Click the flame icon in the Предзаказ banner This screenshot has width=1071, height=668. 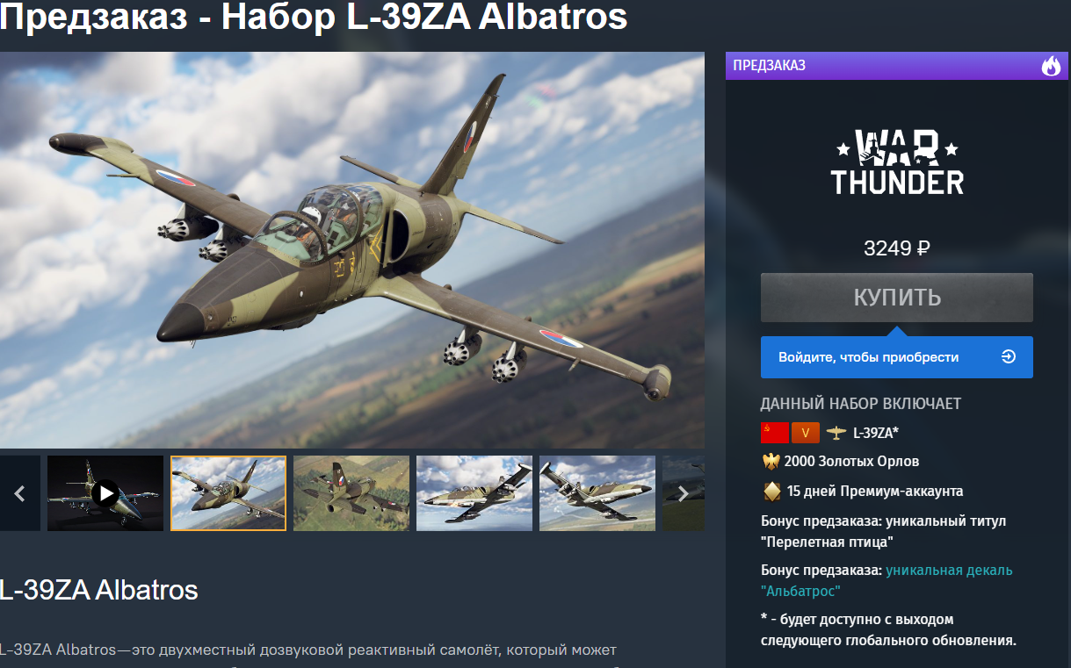tap(1051, 66)
